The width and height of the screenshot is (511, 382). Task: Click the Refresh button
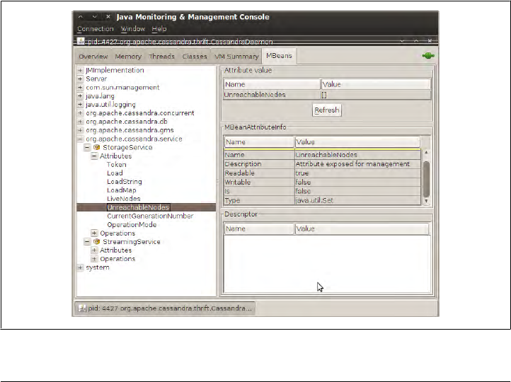(327, 110)
